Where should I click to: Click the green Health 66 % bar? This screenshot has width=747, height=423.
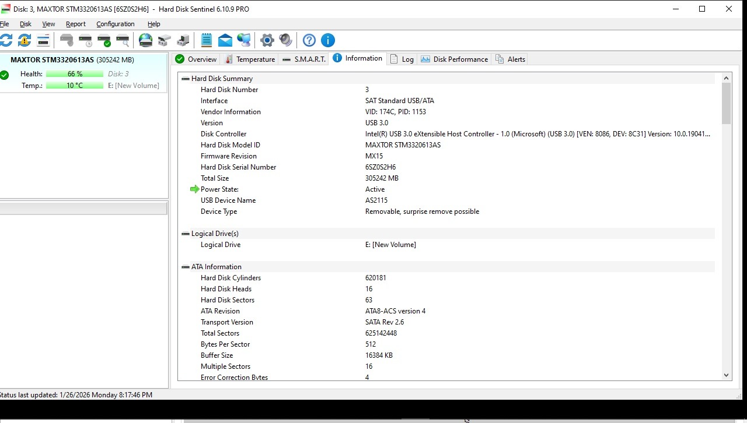(75, 74)
